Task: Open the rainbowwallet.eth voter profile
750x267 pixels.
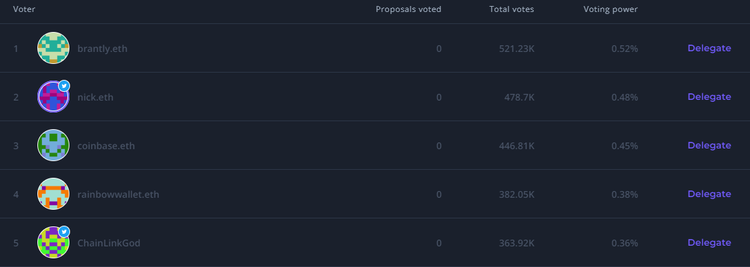Action: click(118, 195)
